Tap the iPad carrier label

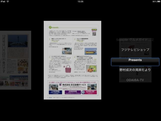click(x=3, y=2)
